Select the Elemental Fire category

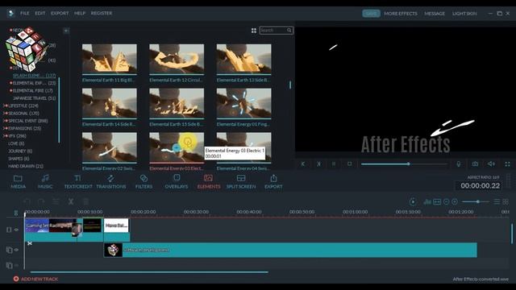pyautogui.click(x=32, y=90)
